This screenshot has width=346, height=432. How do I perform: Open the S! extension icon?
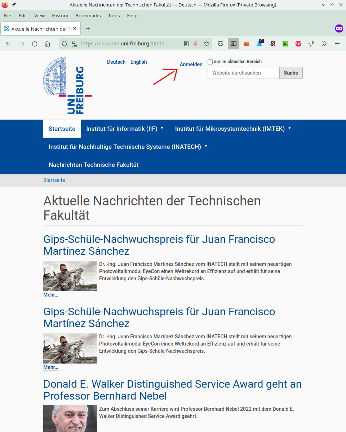click(273, 44)
